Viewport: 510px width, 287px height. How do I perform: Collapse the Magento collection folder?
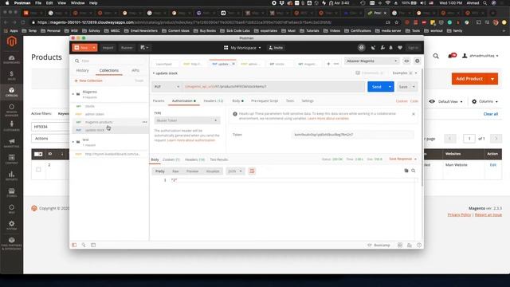coord(73,94)
